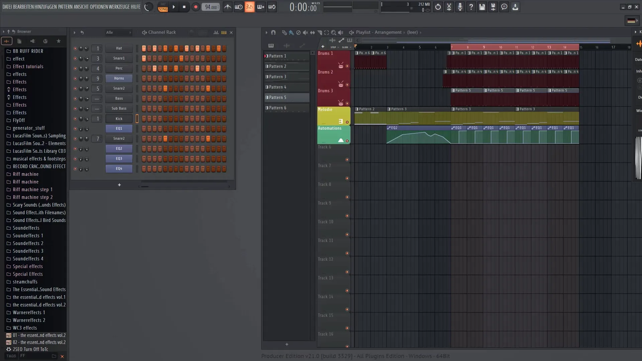Click the Record button in transport bar
This screenshot has width=642, height=361.
pos(195,7)
